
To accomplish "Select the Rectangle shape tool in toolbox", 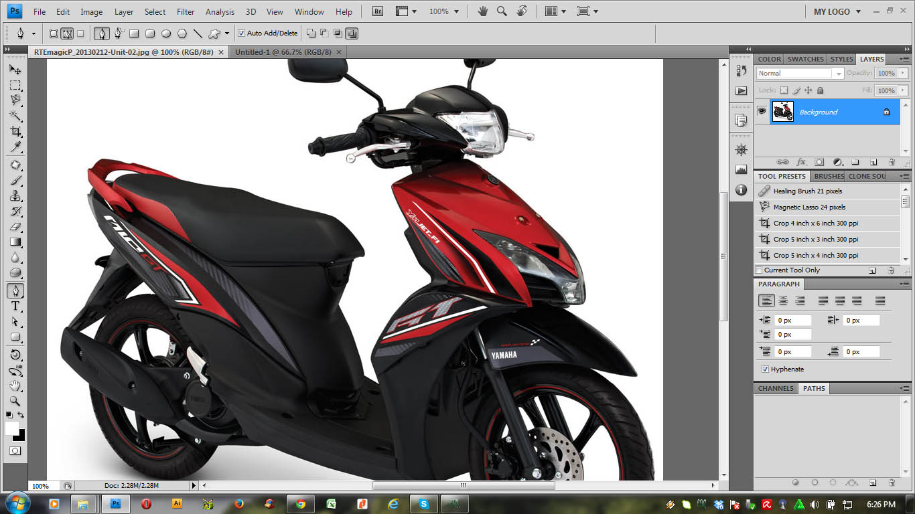I will [x=15, y=337].
